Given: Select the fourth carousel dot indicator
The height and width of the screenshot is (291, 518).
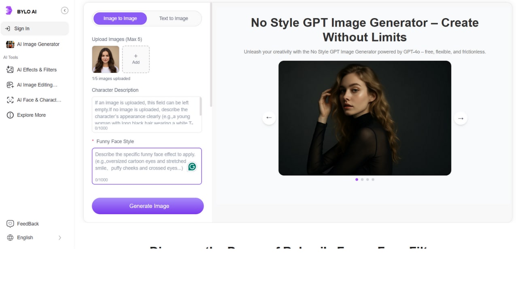Looking at the screenshot, I should click(373, 179).
